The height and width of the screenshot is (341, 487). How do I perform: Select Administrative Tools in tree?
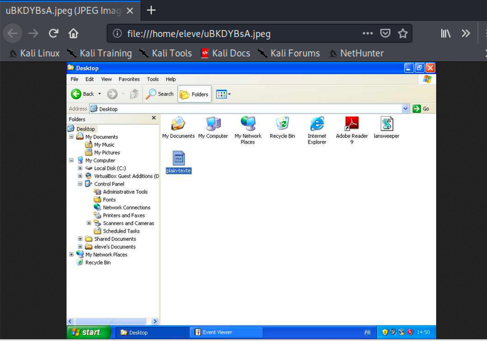point(125,191)
